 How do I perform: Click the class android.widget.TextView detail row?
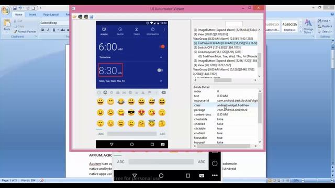point(226,105)
